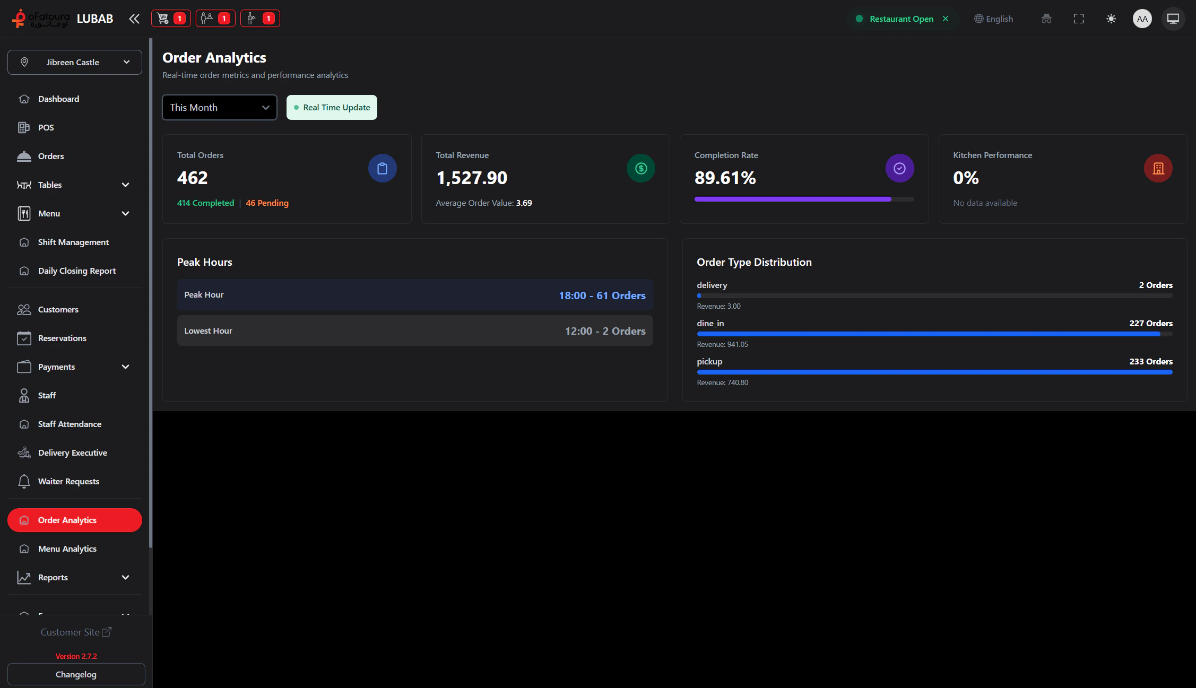1196x688 pixels.
Task: Open the Customer Site link
Action: [76, 632]
